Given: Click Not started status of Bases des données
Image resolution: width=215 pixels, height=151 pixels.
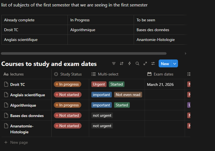Looking at the screenshot, I should 68,115.
